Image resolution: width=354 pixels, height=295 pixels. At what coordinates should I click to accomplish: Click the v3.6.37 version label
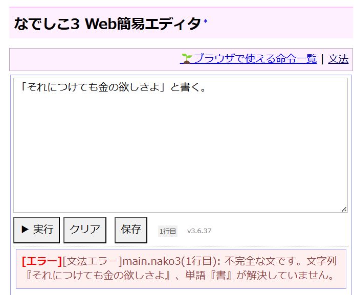pyautogui.click(x=199, y=231)
